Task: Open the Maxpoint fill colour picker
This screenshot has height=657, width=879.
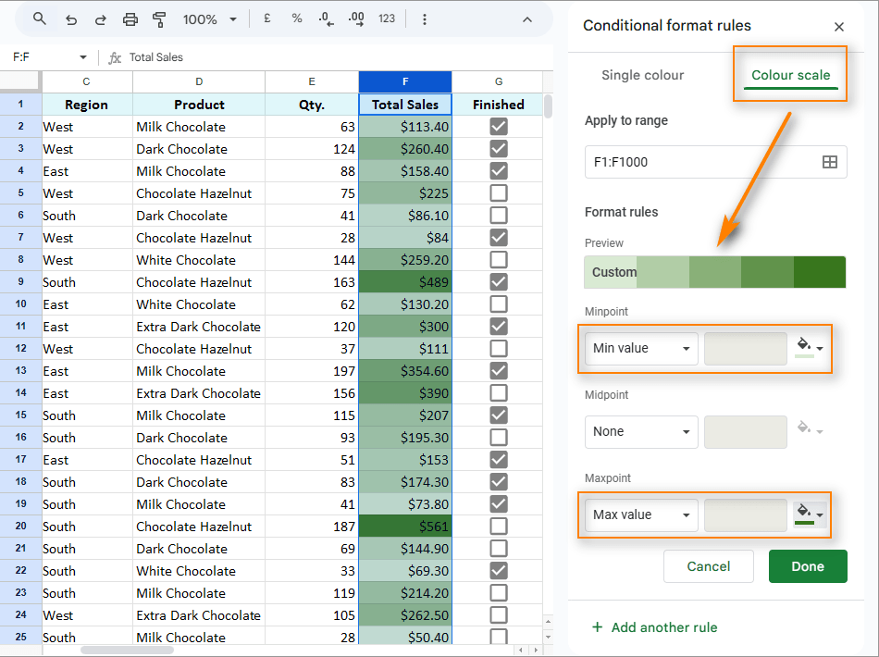Action: [x=809, y=514]
